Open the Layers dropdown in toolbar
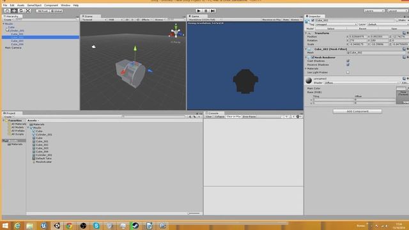The width and height of the screenshot is (409, 230). (x=374, y=11)
